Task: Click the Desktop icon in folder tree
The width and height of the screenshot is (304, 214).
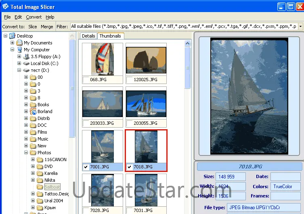Action: (x=12, y=36)
